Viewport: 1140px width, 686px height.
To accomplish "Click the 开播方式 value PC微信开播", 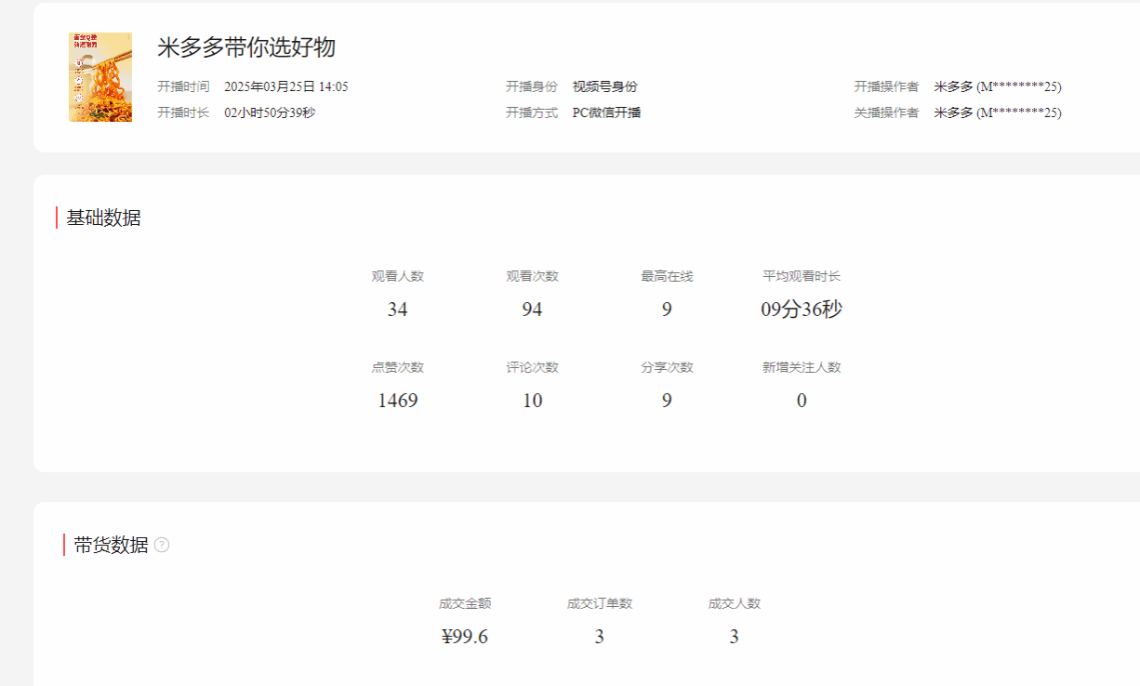I will 606,112.
